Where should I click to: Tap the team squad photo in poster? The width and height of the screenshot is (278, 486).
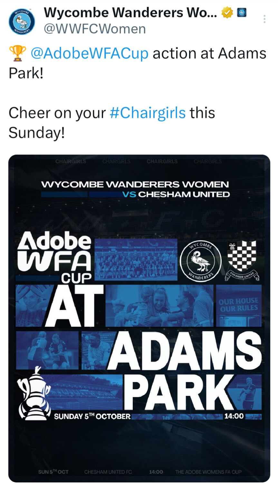click(136, 259)
